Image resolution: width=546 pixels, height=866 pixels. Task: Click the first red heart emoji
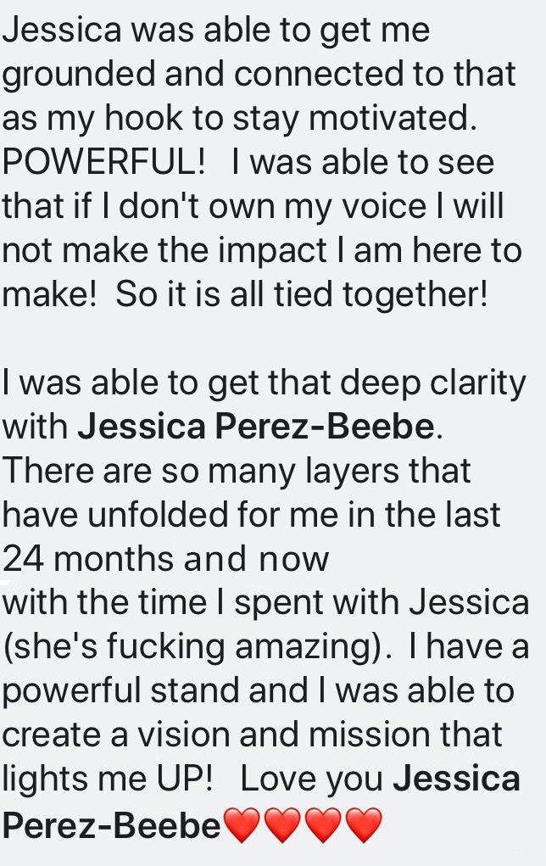[x=242, y=824]
